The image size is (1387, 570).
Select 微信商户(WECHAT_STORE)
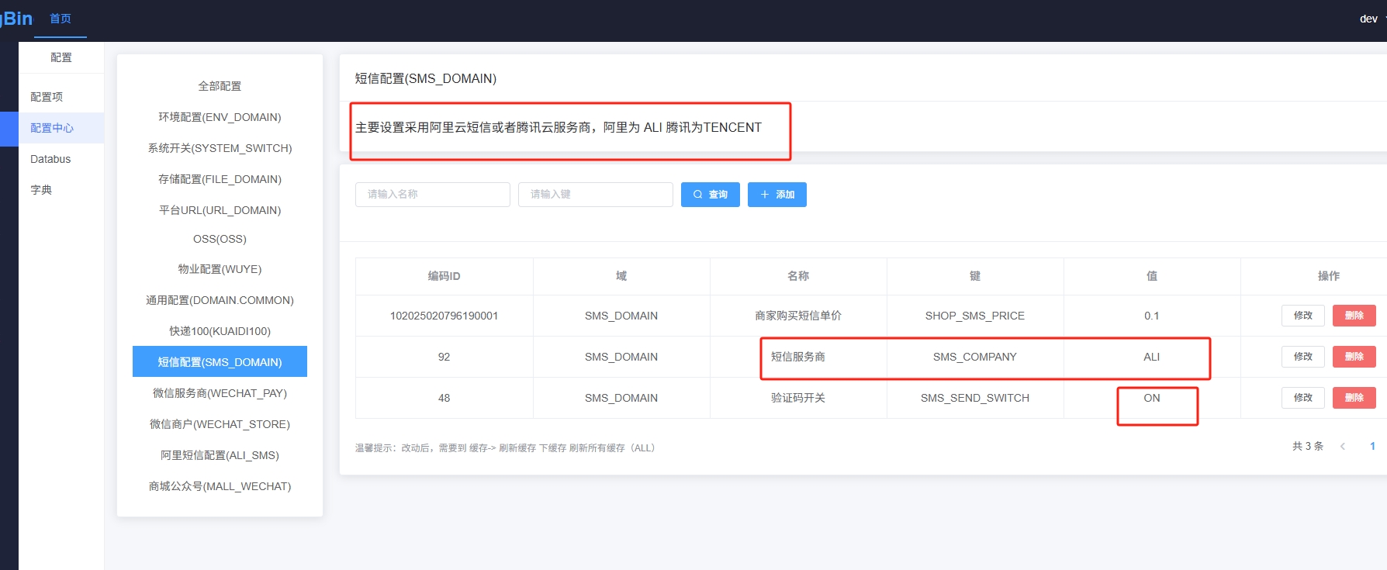pyautogui.click(x=220, y=424)
